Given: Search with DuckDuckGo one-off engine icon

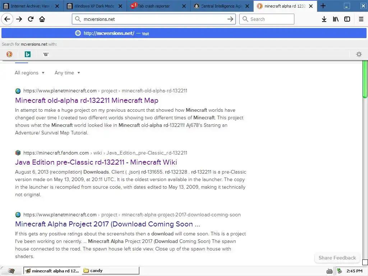Looking at the screenshot, I should click(x=9, y=54).
